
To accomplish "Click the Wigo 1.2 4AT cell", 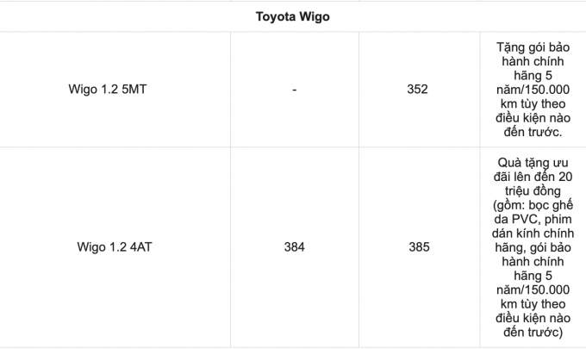I will 114,247.
